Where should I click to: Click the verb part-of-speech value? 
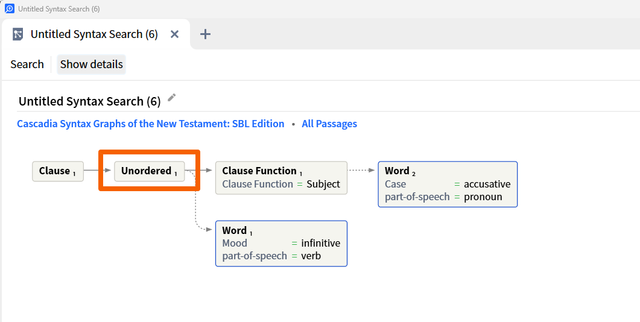coord(311,256)
